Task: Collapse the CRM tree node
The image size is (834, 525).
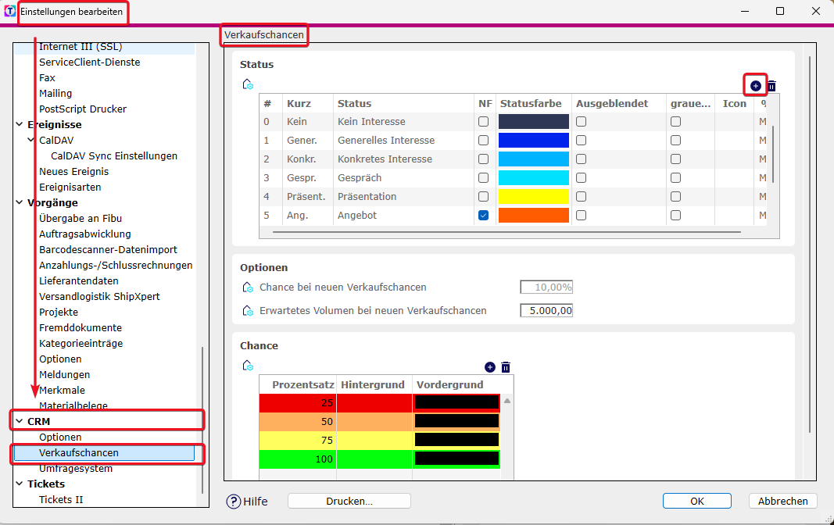Action: coord(19,421)
